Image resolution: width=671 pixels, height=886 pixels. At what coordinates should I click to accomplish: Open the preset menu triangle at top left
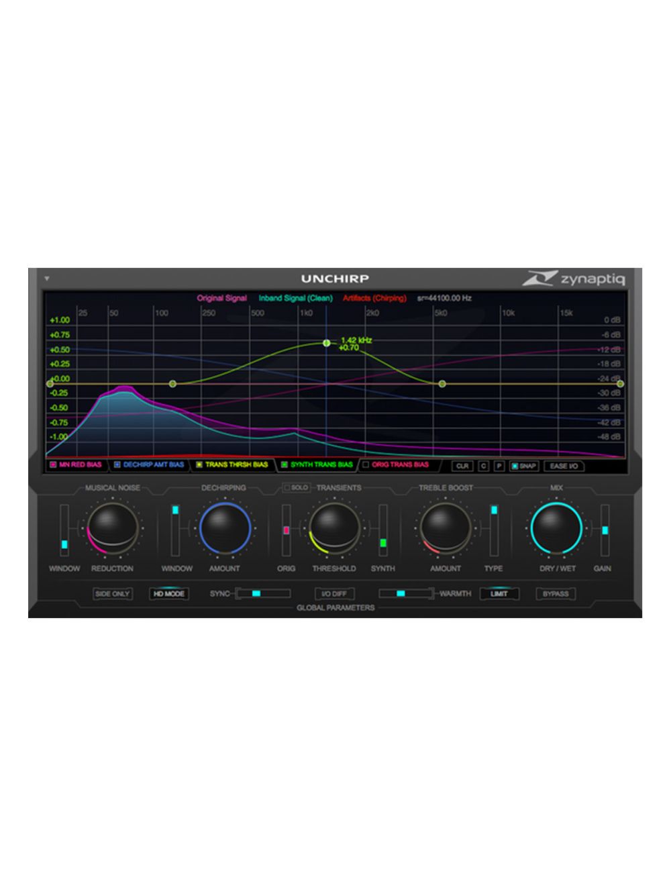pyautogui.click(x=48, y=278)
